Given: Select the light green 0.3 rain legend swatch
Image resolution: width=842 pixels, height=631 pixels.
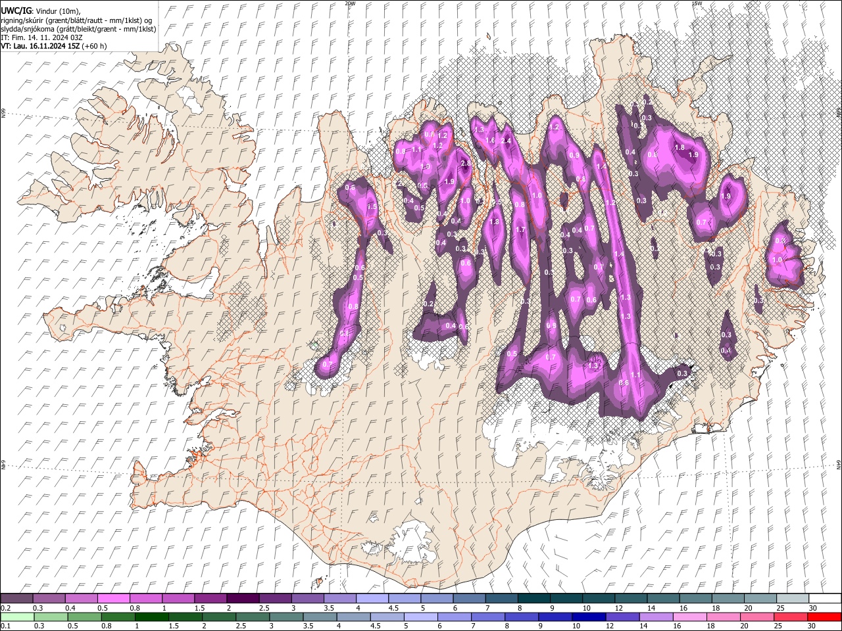Looking at the screenshot, I should tap(51, 617).
